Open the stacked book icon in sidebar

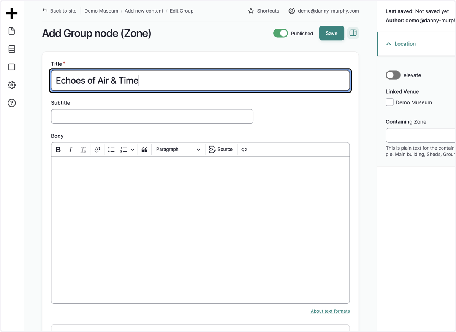coord(12,49)
